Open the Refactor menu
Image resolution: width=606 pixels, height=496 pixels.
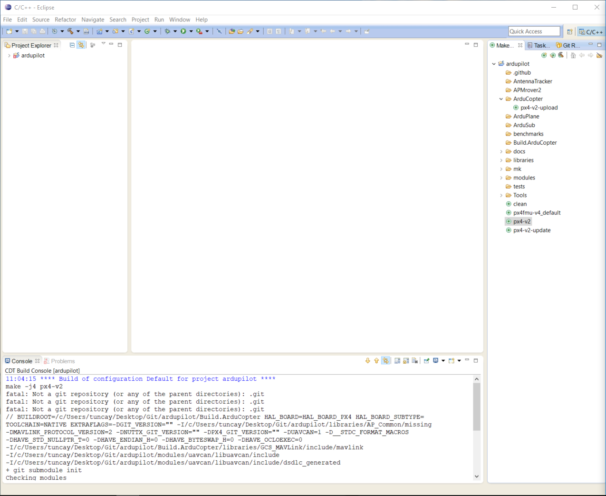[66, 20]
